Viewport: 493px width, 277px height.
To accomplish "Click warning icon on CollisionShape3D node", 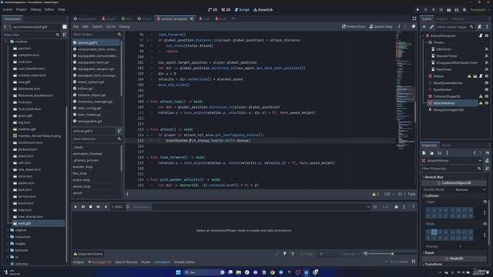I will (x=481, y=96).
